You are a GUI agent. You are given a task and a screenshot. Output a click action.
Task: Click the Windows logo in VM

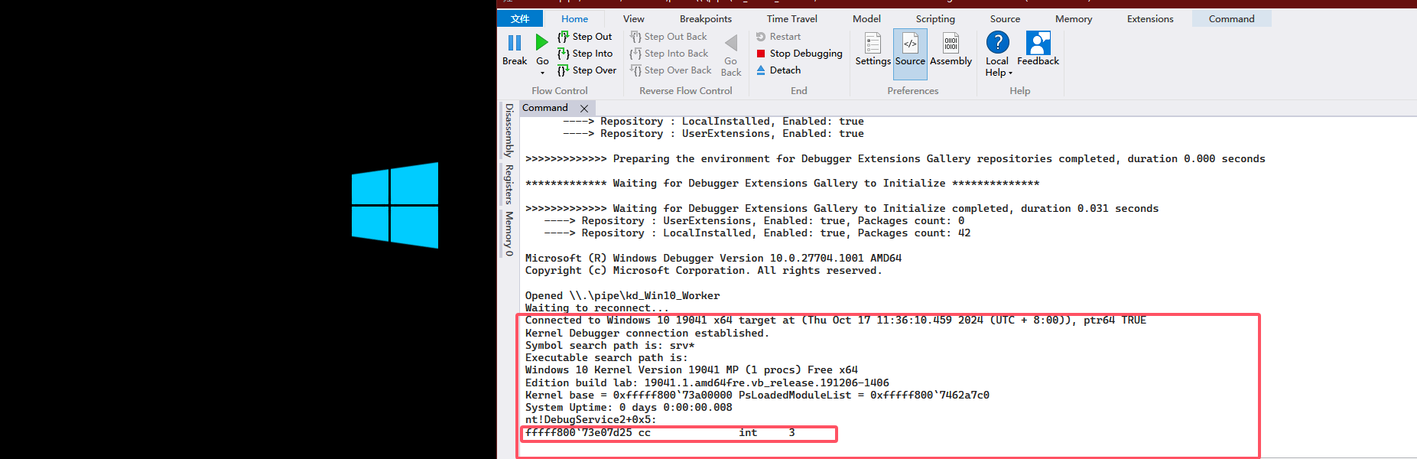[x=395, y=205]
